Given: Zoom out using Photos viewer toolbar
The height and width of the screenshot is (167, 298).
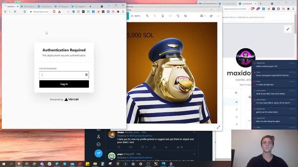Looking at the screenshot, I should point(155,16).
